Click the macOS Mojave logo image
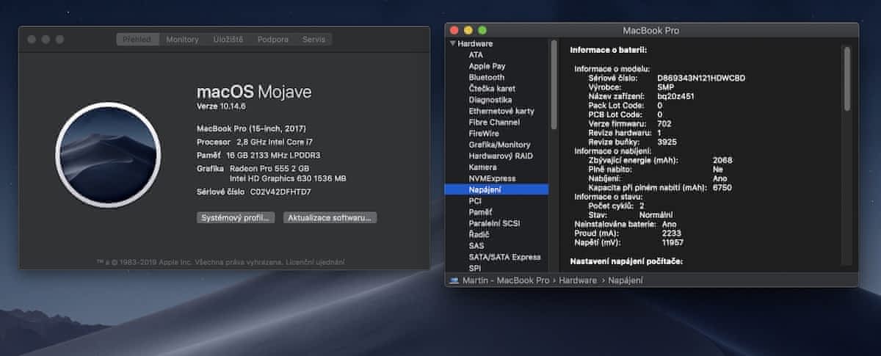Image resolution: width=881 pixels, height=356 pixels. [x=108, y=154]
